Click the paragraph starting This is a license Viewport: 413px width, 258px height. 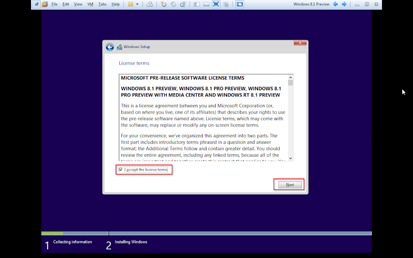[203, 115]
